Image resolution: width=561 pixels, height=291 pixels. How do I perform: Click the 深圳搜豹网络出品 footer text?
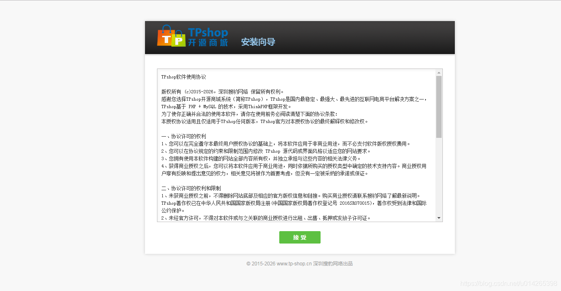tap(333, 263)
